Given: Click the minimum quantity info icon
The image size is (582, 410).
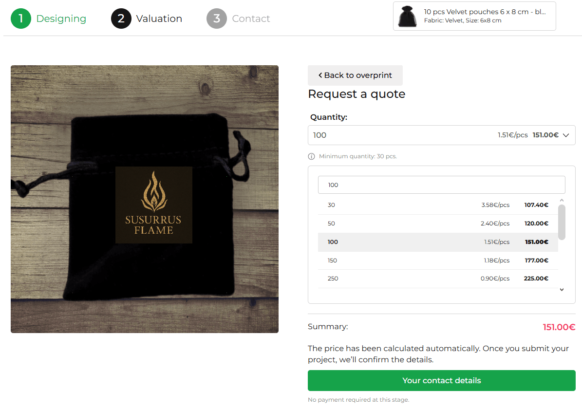Looking at the screenshot, I should pyautogui.click(x=312, y=156).
